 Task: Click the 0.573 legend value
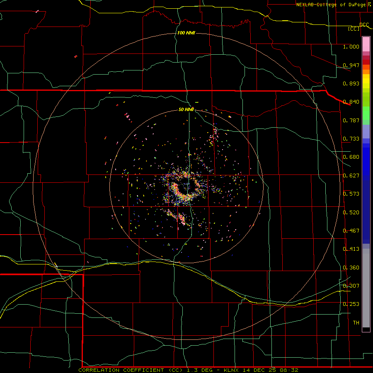[x=351, y=194]
